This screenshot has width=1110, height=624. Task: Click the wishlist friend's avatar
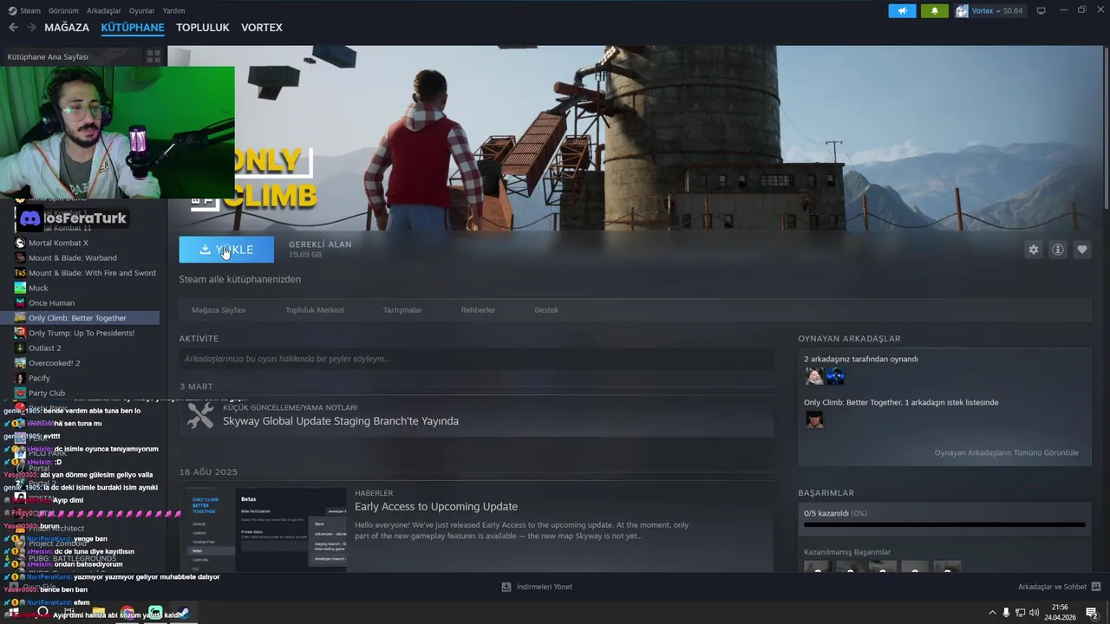[x=814, y=419]
